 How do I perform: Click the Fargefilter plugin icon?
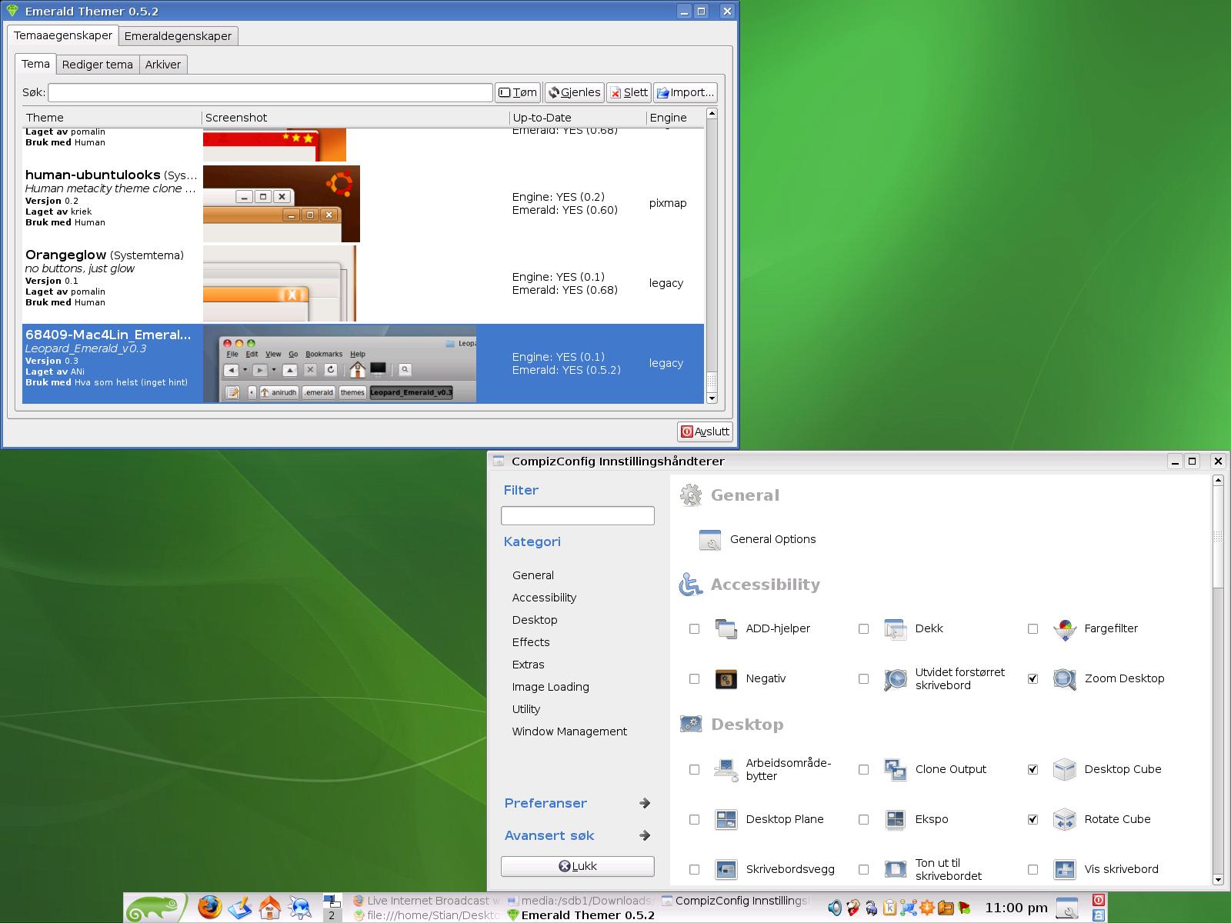tap(1065, 629)
